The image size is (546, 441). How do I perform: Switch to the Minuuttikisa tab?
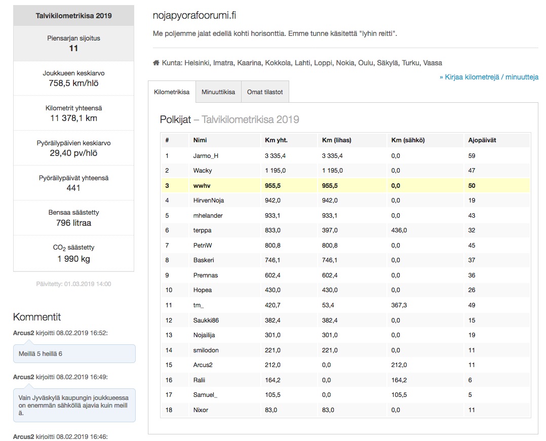click(x=218, y=92)
